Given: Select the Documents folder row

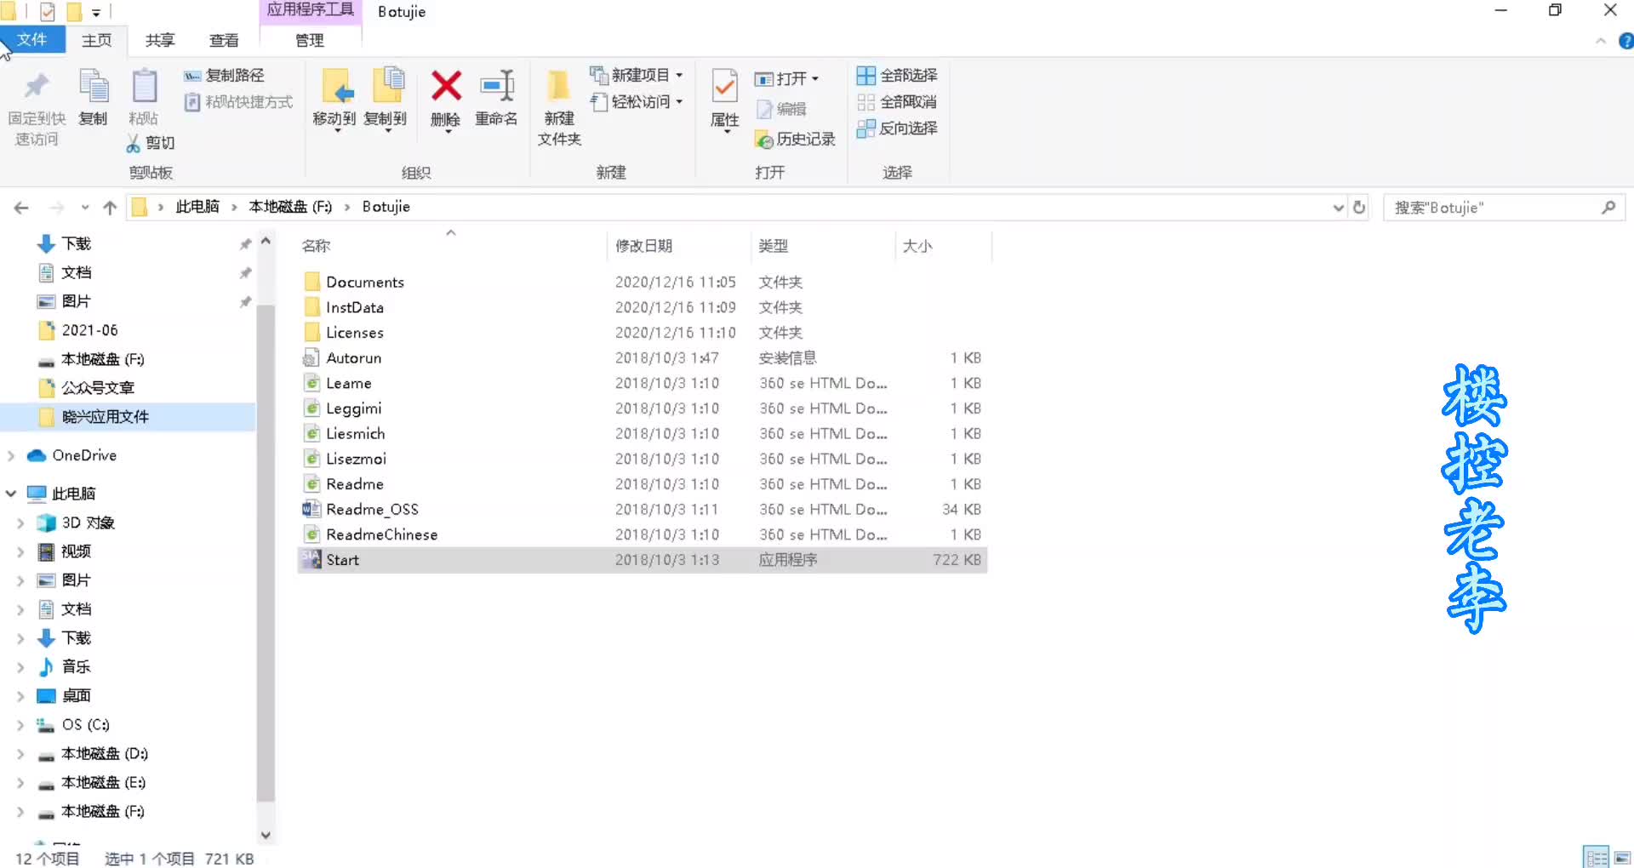Looking at the screenshot, I should pyautogui.click(x=643, y=283).
